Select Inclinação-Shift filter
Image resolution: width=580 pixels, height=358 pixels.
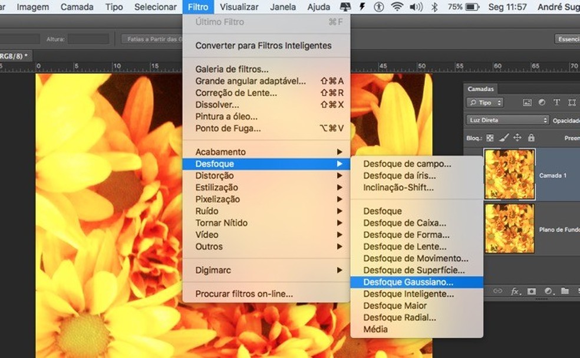[417, 188]
